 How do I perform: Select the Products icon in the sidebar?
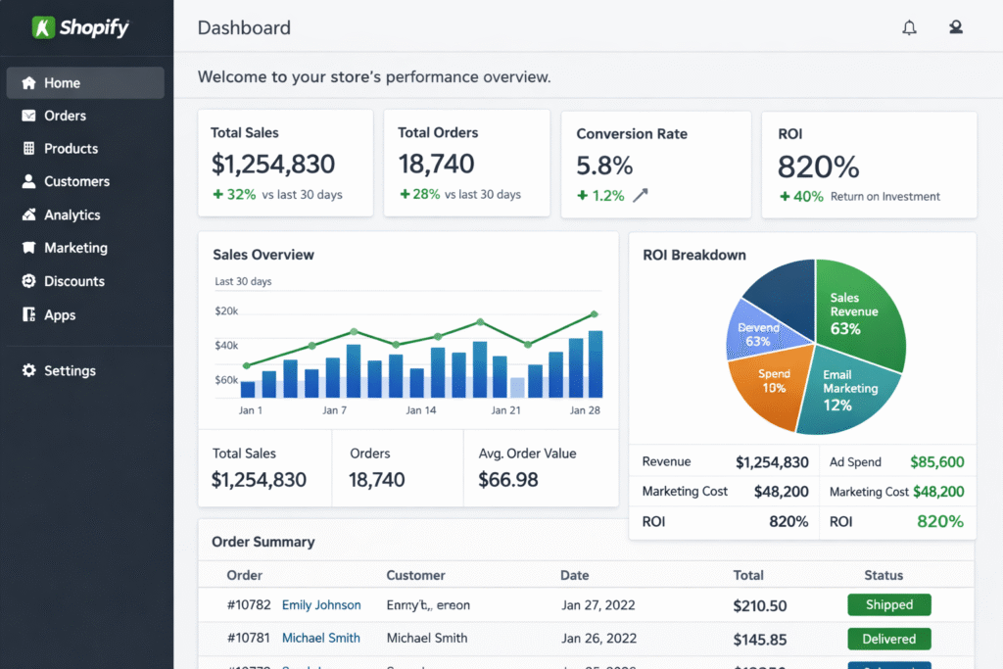[x=30, y=148]
